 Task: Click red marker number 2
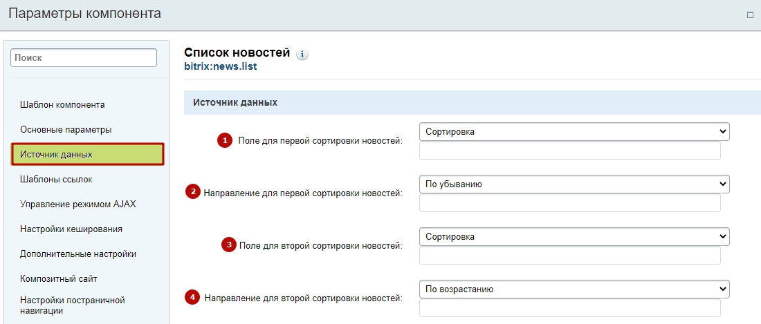[x=193, y=192]
